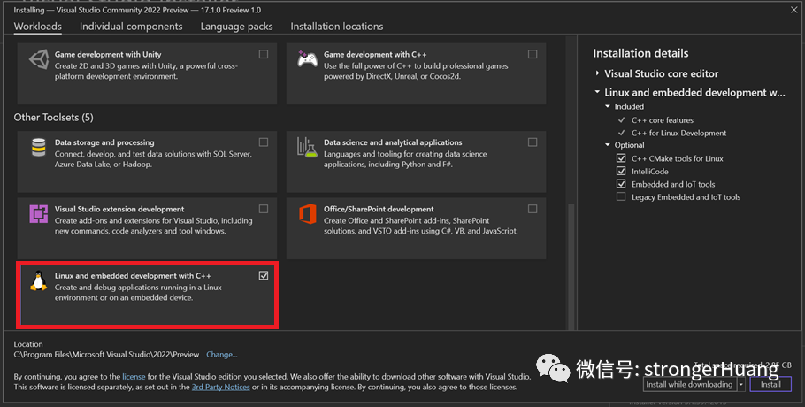The height and width of the screenshot is (407, 805).
Task: Open the license link
Action: [x=134, y=377]
